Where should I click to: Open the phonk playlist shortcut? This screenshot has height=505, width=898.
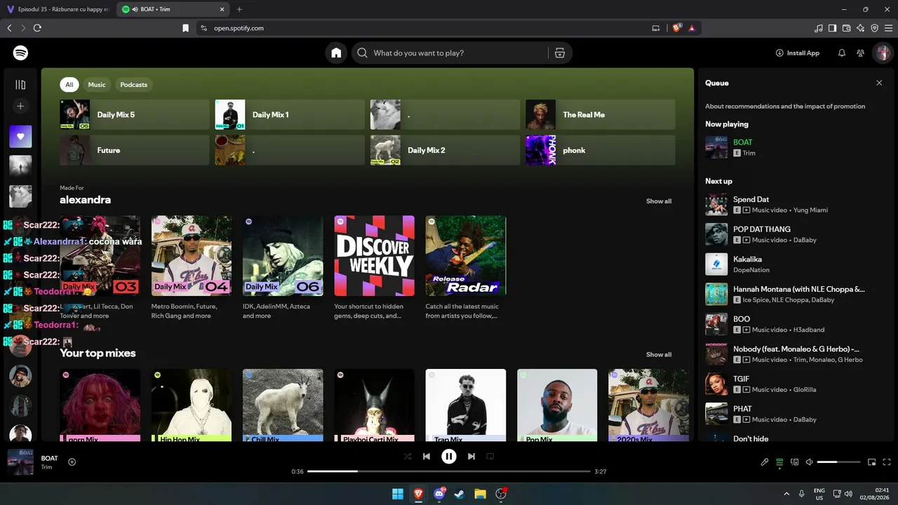coord(601,150)
